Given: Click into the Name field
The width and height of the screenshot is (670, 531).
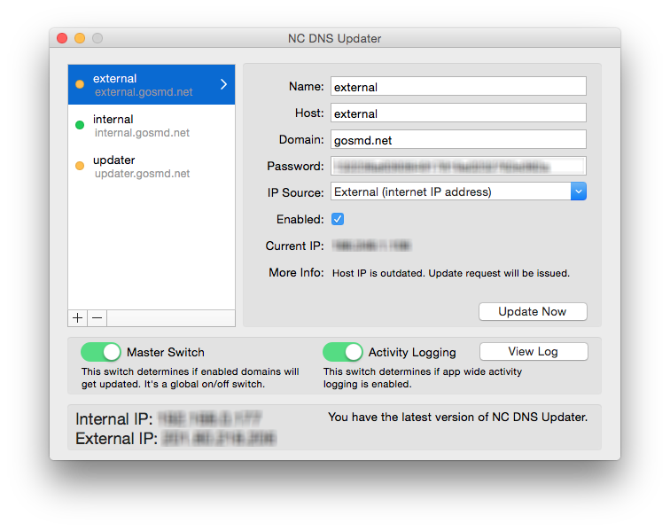Looking at the screenshot, I should pyautogui.click(x=458, y=86).
